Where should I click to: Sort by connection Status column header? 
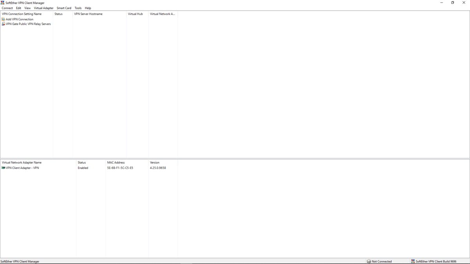[63, 14]
